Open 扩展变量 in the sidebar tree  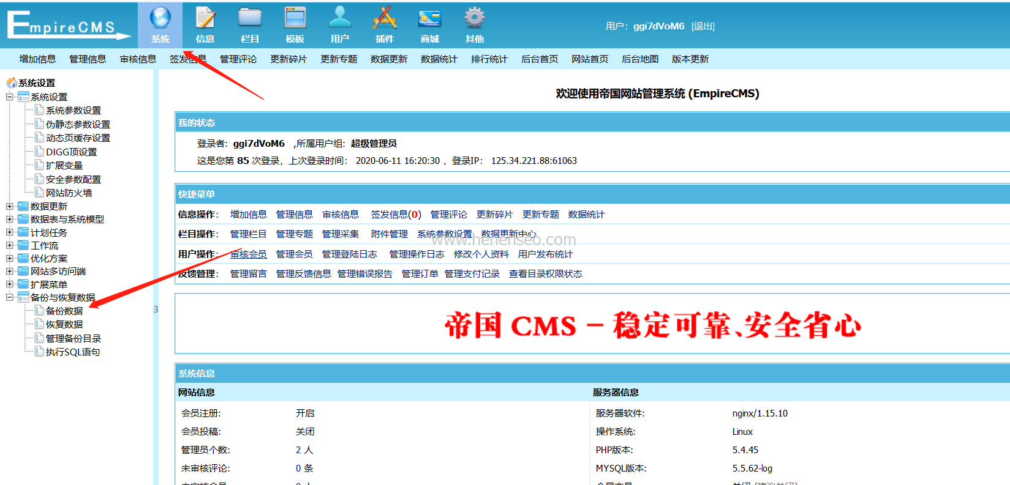(64, 165)
